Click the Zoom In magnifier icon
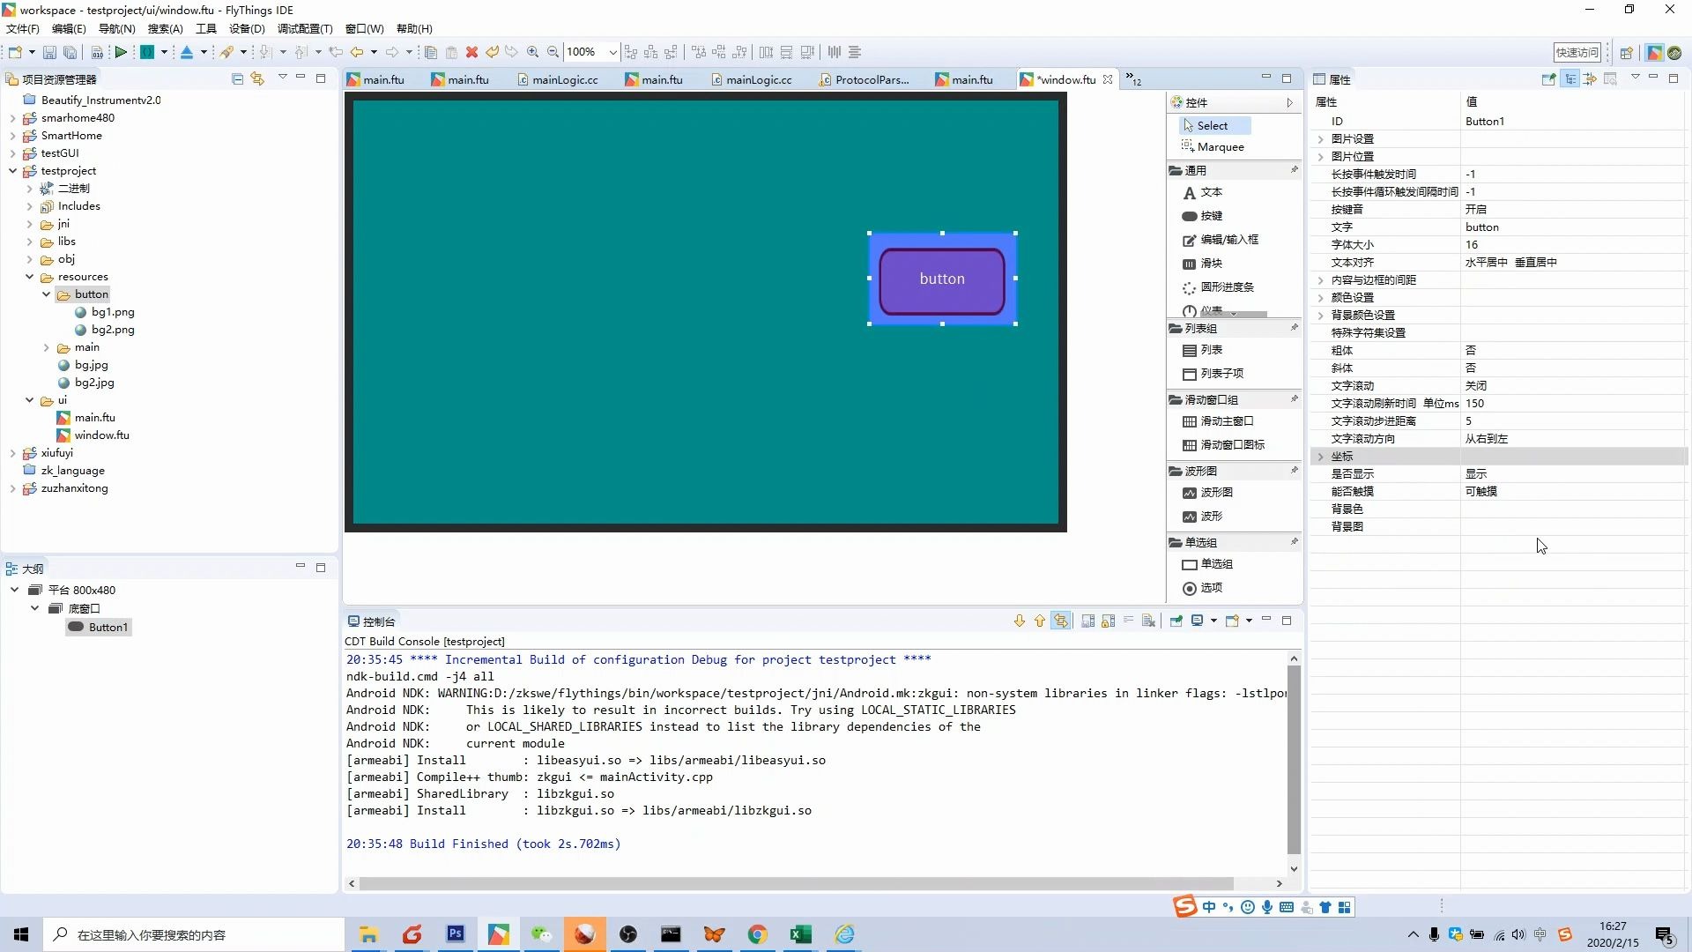The image size is (1692, 952). point(532,52)
